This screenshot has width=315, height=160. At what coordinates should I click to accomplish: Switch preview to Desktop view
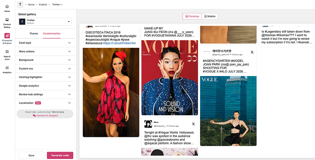click(192, 16)
